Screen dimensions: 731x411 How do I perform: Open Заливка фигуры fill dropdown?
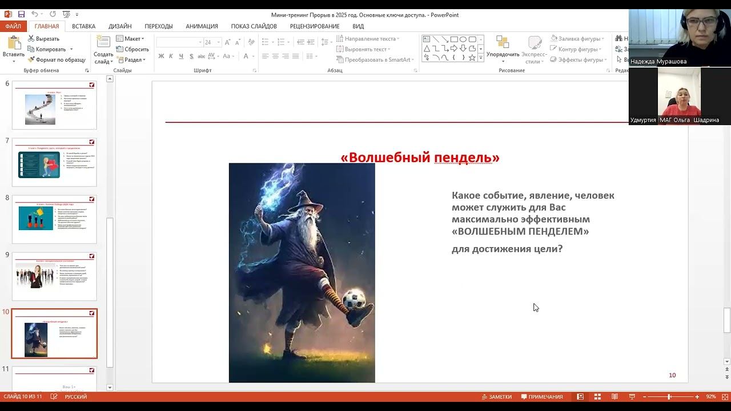click(x=577, y=39)
